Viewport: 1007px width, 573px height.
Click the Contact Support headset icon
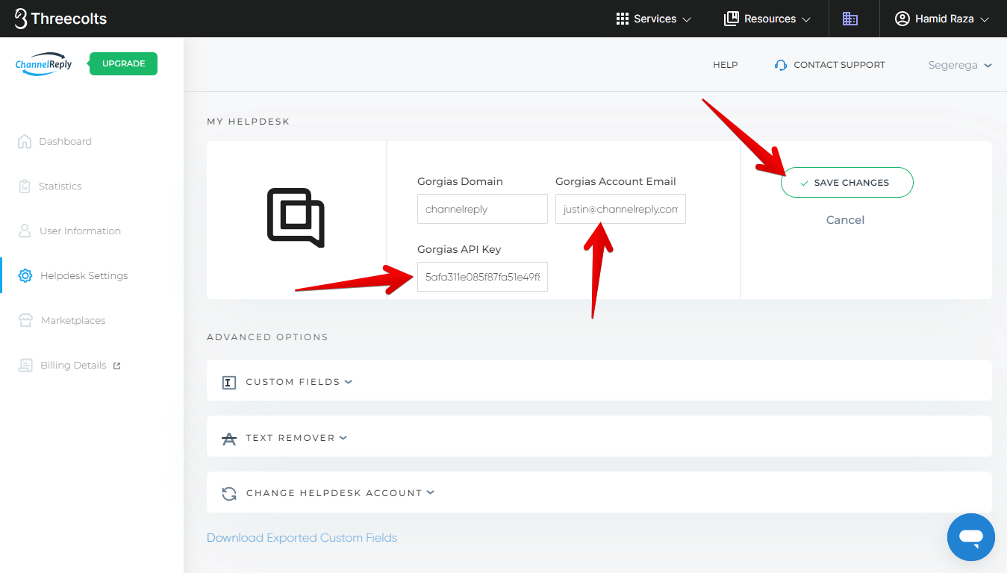[781, 65]
